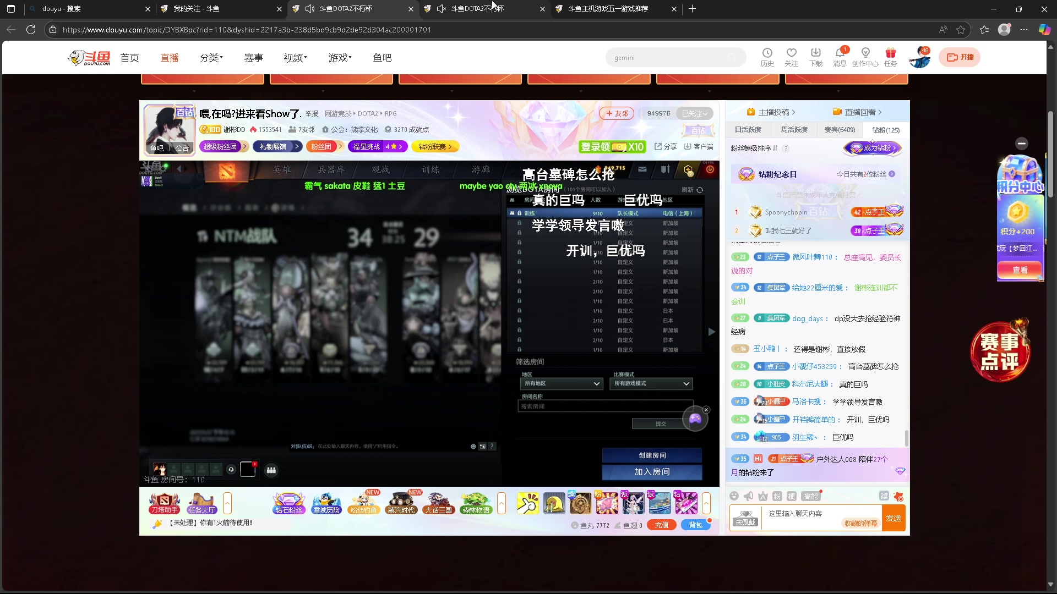
Task: Click the 超级粉丝团 badge button
Action: click(x=223, y=146)
